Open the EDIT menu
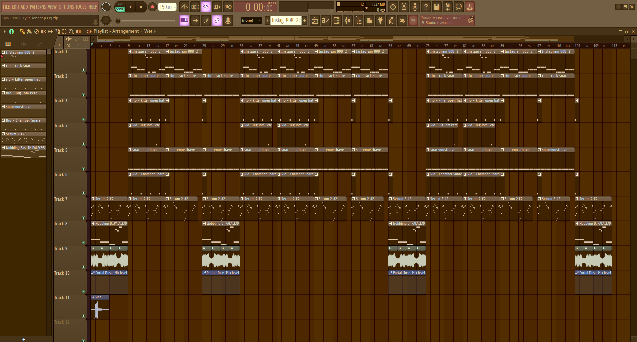Image resolution: width=637 pixels, height=342 pixels. pos(15,7)
